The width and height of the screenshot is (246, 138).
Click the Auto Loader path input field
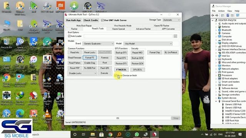(x=128, y=36)
